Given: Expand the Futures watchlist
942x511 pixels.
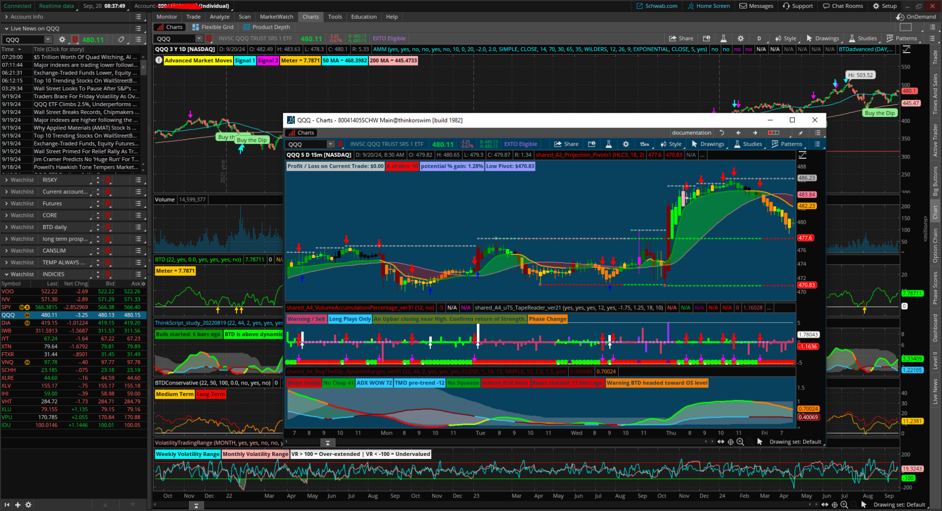Looking at the screenshot, I should pyautogui.click(x=6, y=203).
